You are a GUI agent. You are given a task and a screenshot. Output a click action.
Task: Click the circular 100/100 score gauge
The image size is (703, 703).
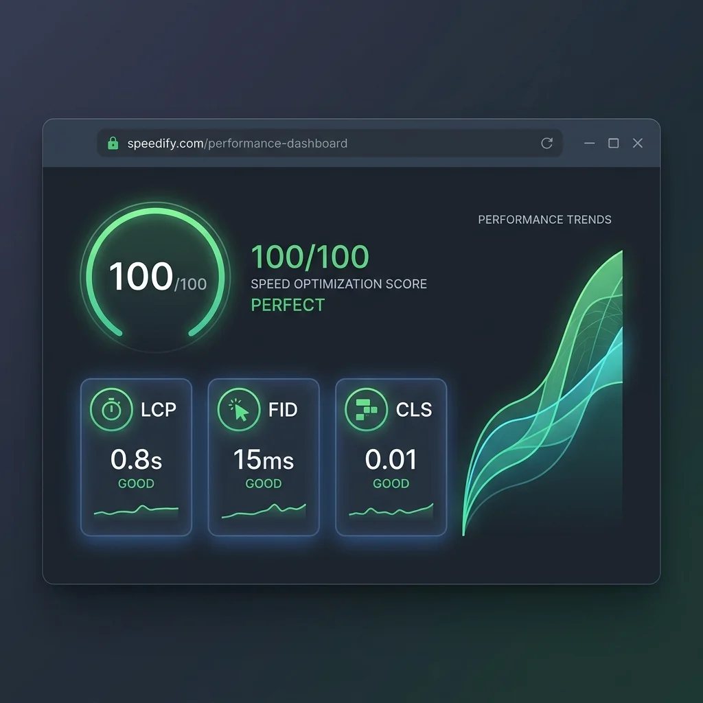[x=155, y=277]
